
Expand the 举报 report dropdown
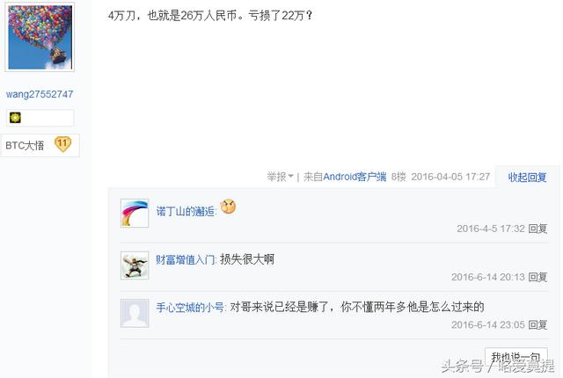(280, 177)
